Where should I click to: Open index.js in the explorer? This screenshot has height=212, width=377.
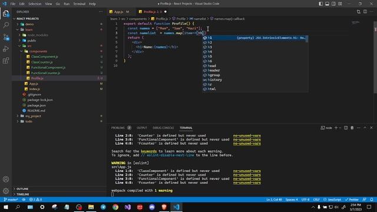[59, 89]
